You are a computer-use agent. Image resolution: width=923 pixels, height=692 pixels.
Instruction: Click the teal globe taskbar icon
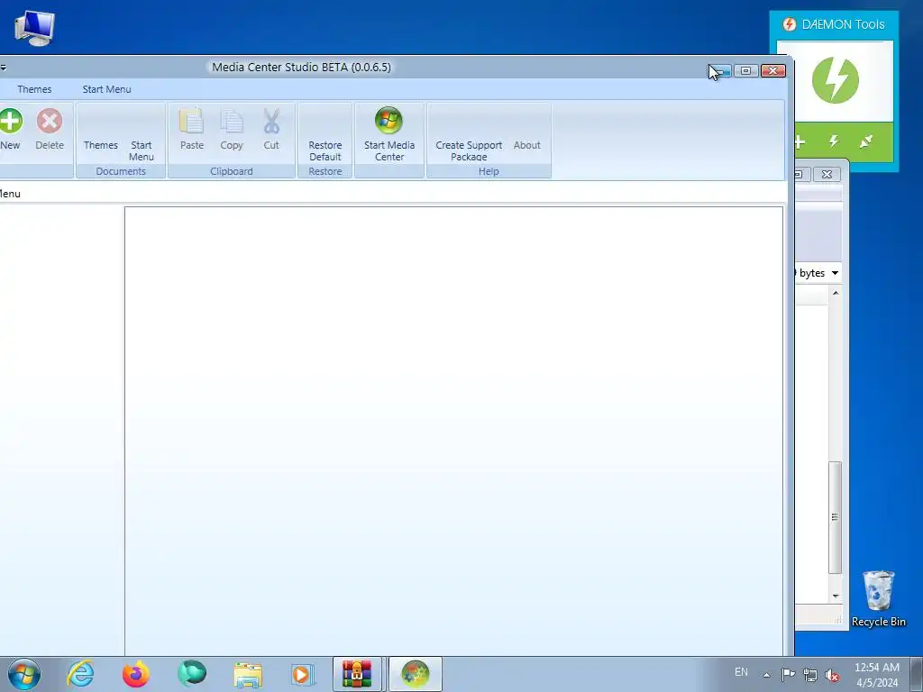tap(192, 674)
